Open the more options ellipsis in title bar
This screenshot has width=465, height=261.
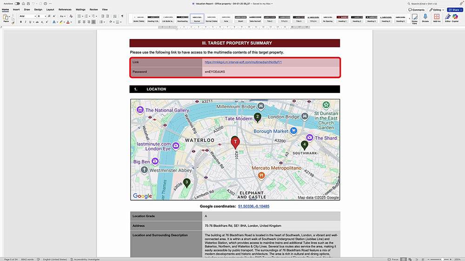click(x=50, y=4)
